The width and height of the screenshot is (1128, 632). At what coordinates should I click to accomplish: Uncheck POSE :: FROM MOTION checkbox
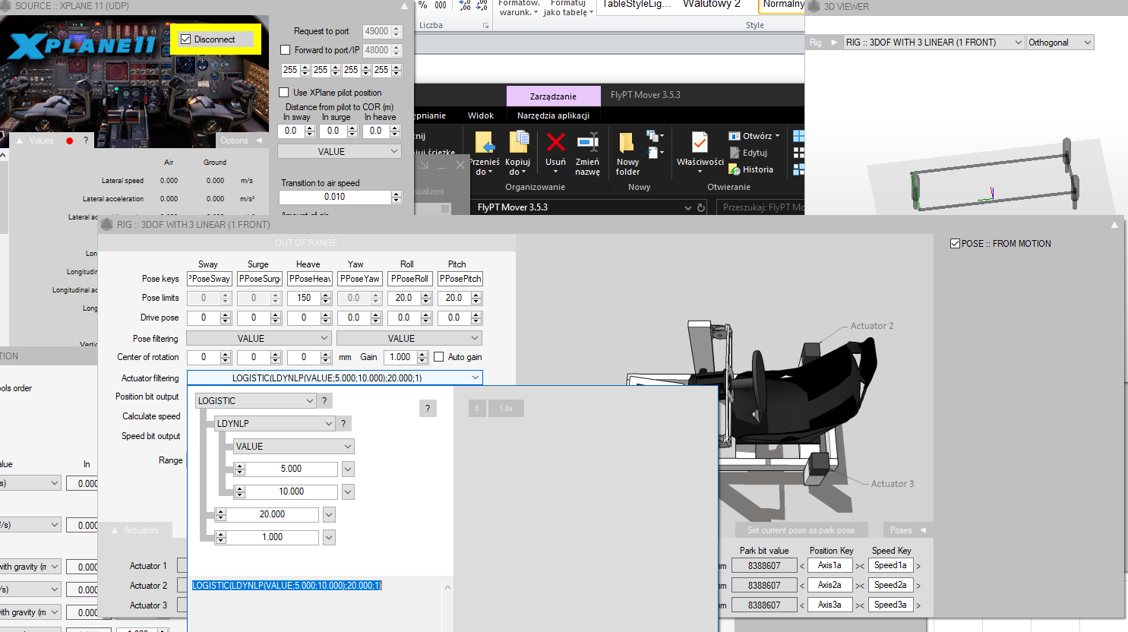(x=956, y=244)
